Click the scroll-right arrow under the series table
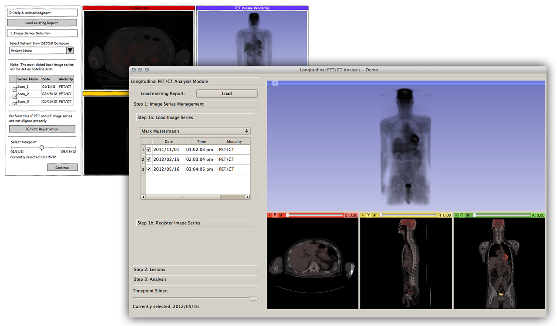 click(247, 197)
